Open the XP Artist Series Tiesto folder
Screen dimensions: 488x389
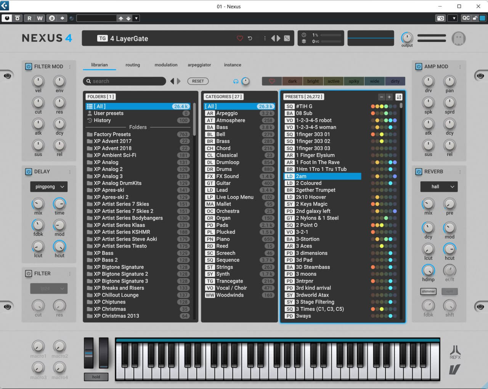(138, 246)
